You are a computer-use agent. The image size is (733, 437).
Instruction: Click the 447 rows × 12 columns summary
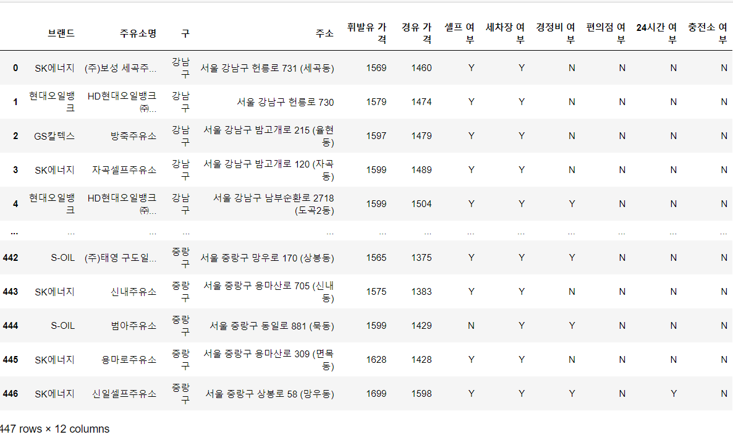coord(54,428)
